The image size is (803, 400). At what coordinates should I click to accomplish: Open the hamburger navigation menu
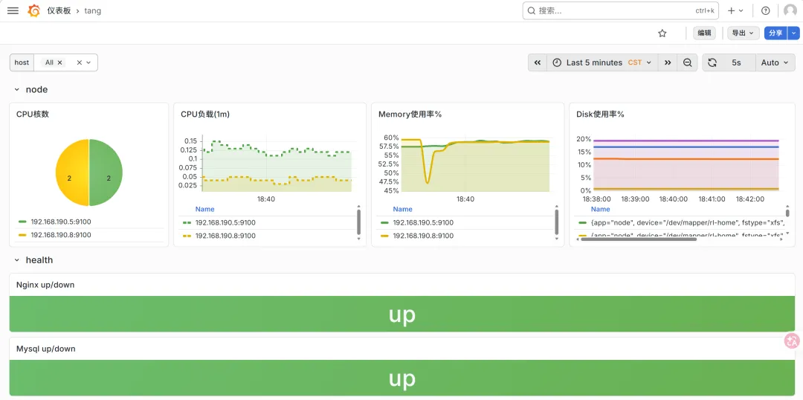13,10
